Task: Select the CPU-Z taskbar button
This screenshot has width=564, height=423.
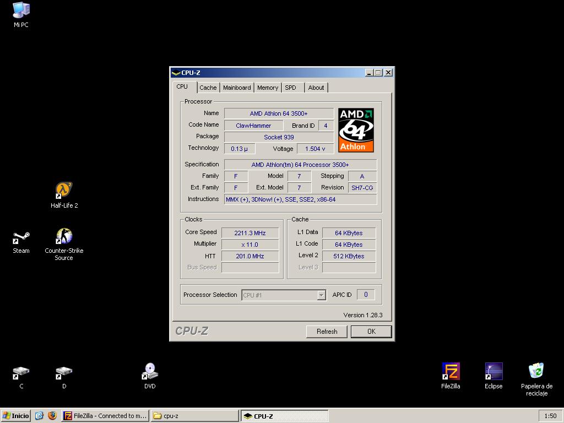Action: [x=285, y=415]
